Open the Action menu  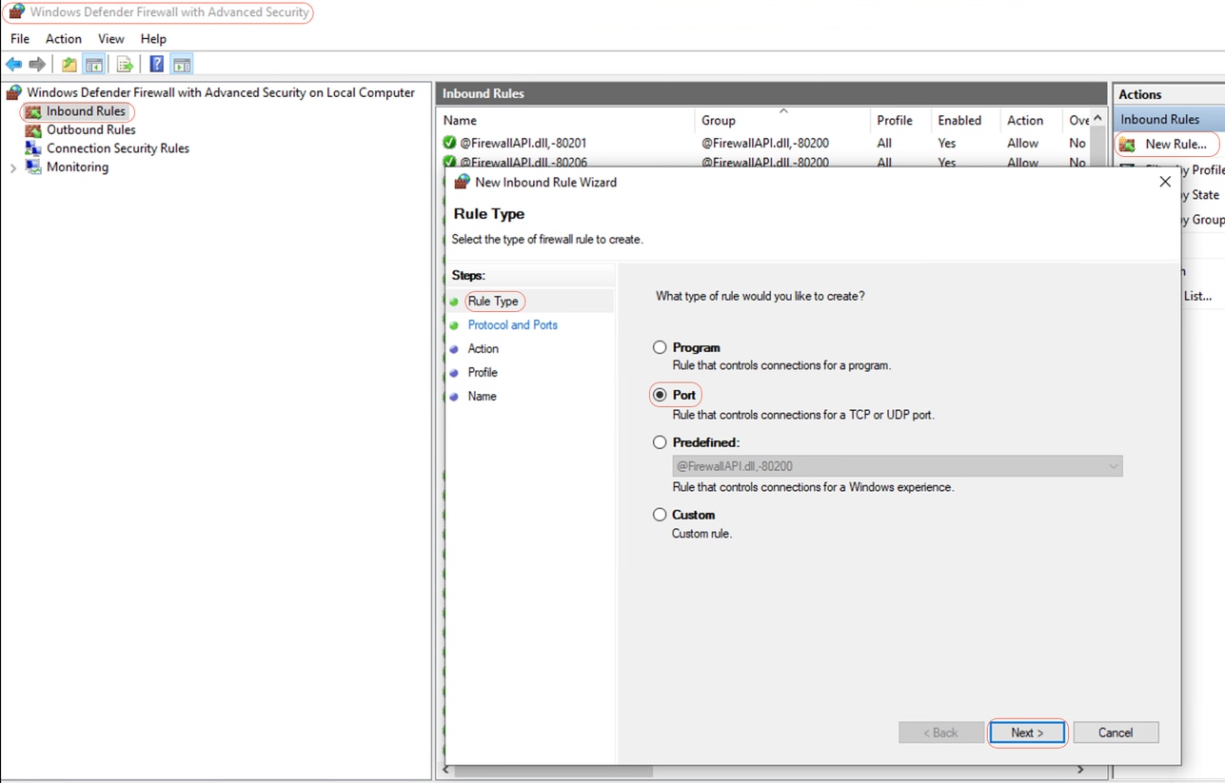point(64,39)
